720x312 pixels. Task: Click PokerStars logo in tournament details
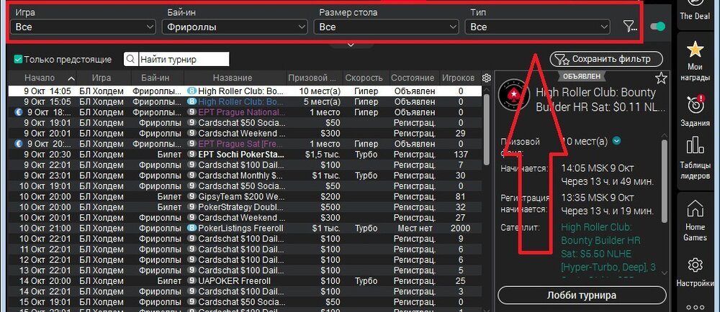514,94
